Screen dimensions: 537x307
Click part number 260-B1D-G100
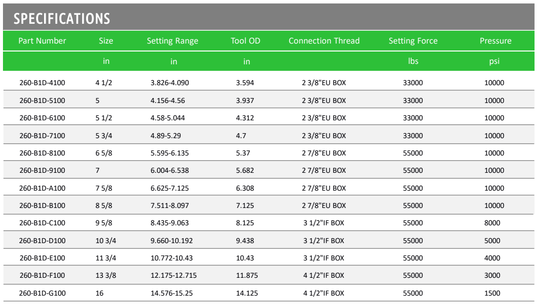click(x=42, y=293)
